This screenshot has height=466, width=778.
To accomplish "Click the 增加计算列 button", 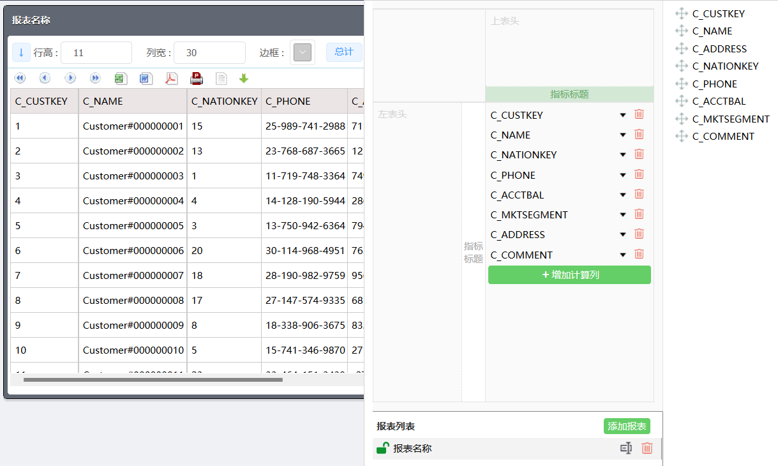I will (569, 274).
